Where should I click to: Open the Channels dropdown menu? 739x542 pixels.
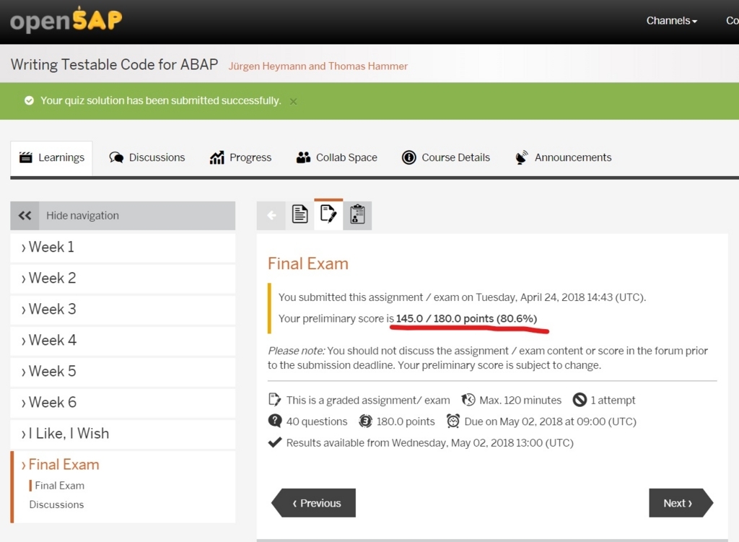coord(671,21)
